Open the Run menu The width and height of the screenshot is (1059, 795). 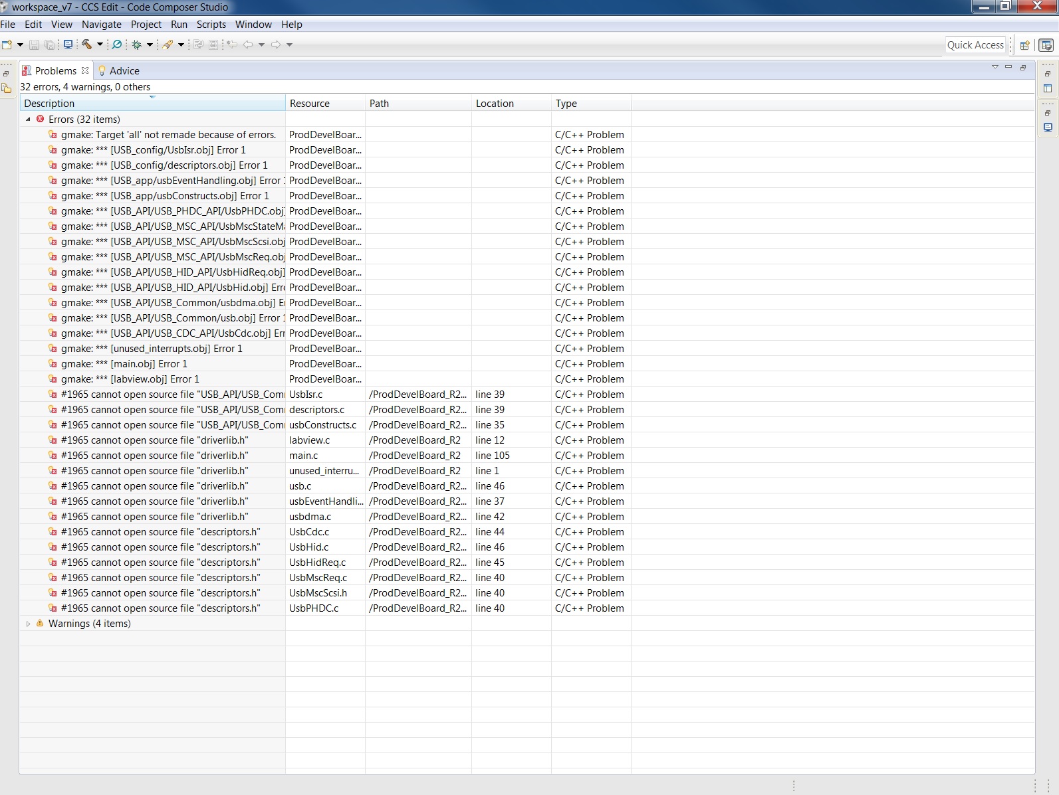[179, 25]
